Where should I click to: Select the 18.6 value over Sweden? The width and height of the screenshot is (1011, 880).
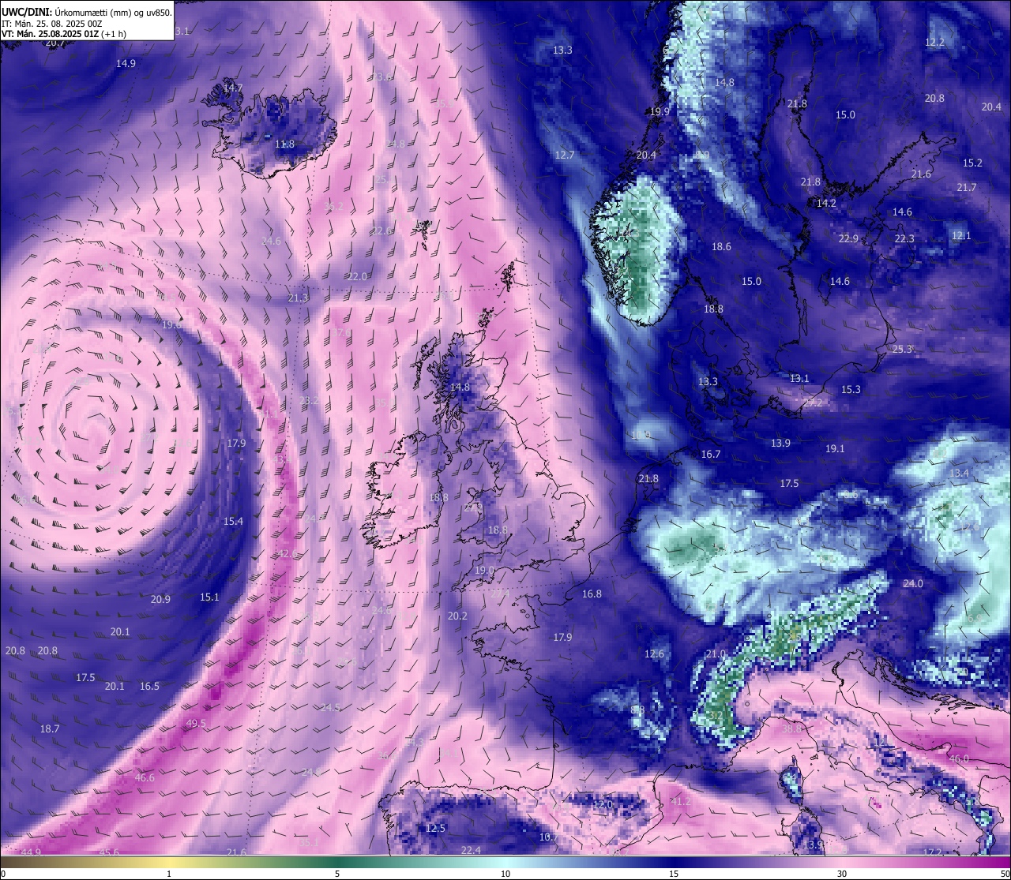[721, 247]
